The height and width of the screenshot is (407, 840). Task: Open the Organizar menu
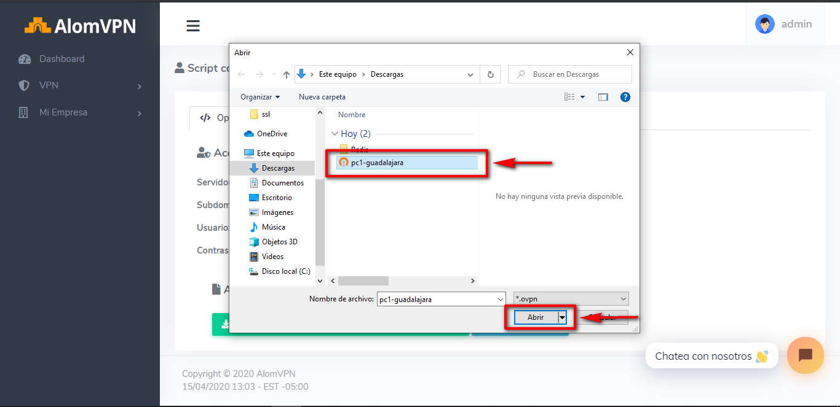260,97
